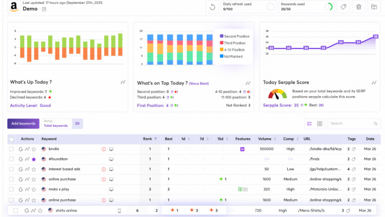Sort by the Comp column header

point(289,139)
